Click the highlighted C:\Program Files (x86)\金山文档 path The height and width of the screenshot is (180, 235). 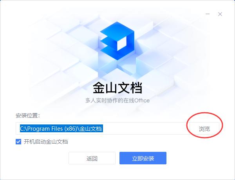(x=61, y=128)
